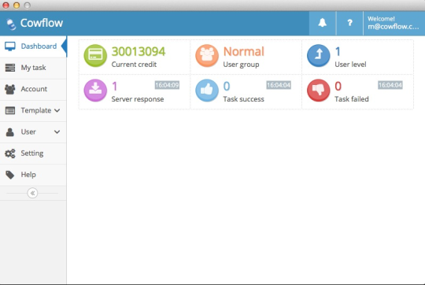Click the User level value 1

338,51
